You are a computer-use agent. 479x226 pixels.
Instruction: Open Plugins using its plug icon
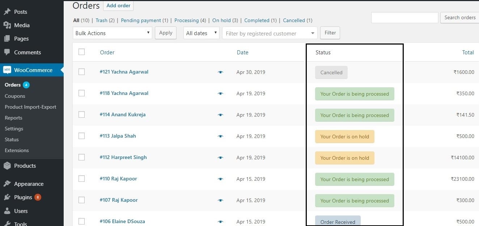click(8, 197)
